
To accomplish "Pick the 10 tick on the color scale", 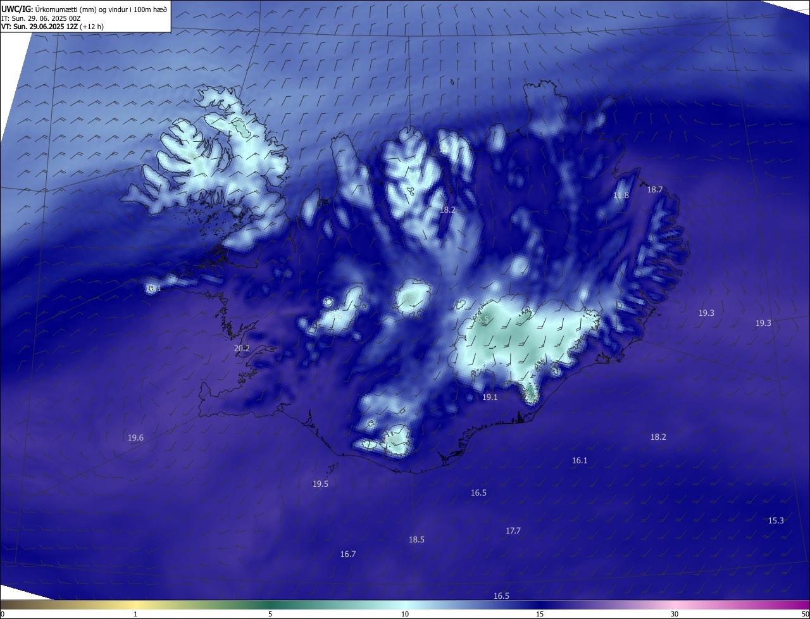I will [x=405, y=614].
